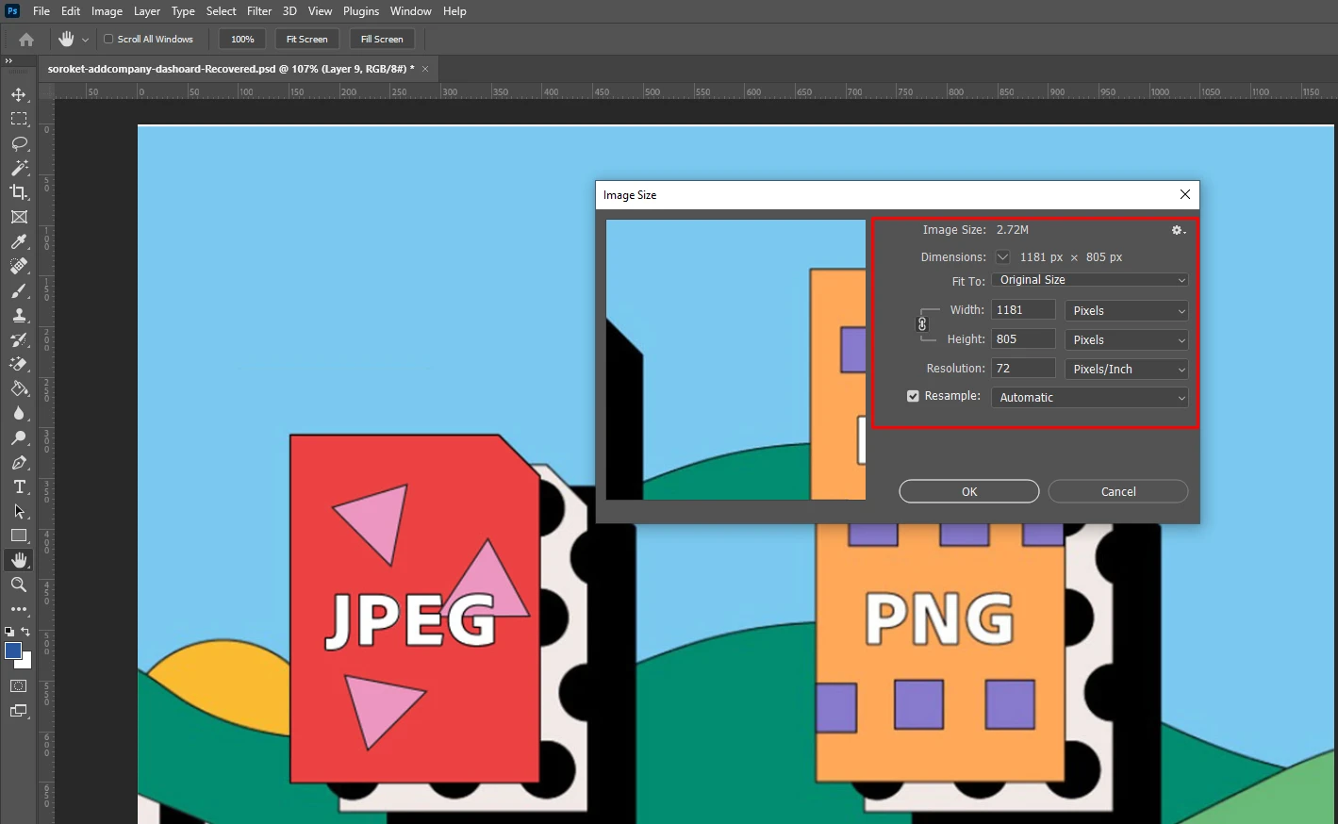Select the Path Selection tool

(19, 511)
